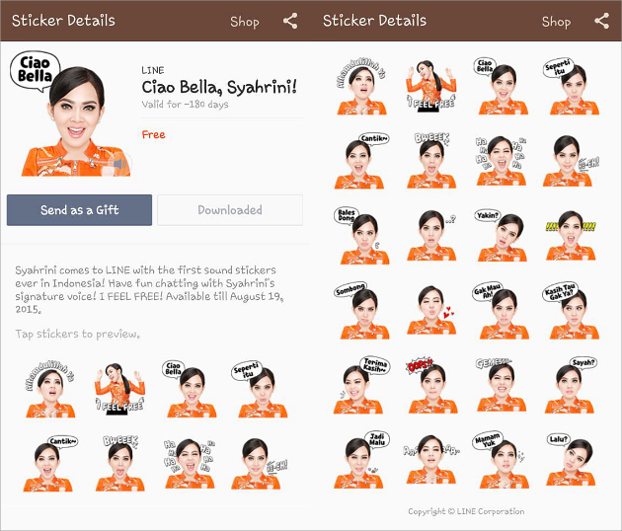Click the Syahrini sticker description paragraph
Viewport: 622px width, 531px height.
[x=149, y=289]
